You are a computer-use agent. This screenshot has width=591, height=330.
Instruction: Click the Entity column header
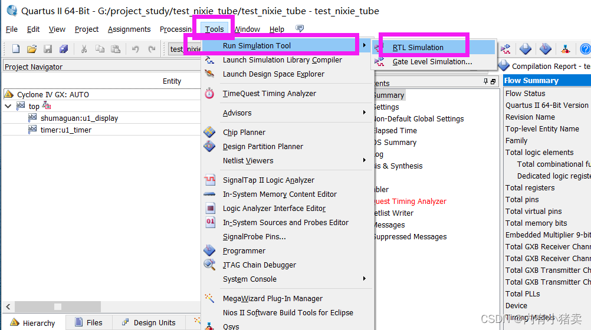[172, 81]
